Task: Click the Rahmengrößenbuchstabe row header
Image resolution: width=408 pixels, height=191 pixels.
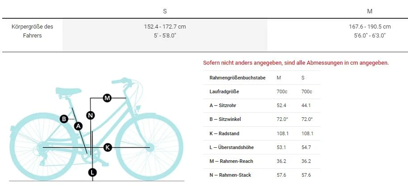Action: click(237, 78)
